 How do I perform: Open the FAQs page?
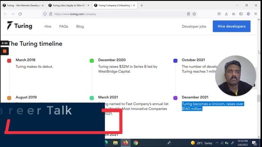click(64, 27)
